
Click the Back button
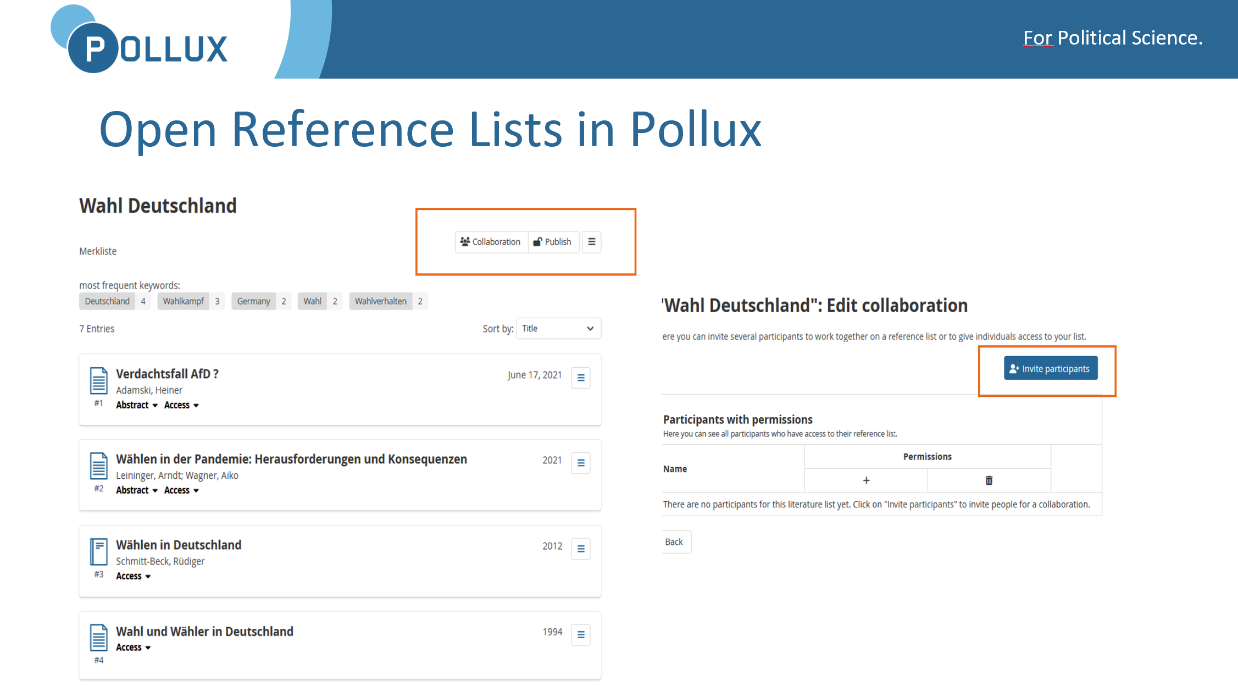point(675,542)
